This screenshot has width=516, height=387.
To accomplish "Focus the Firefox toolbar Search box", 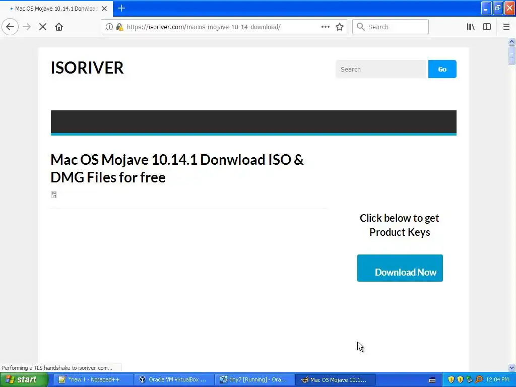I will [391, 27].
